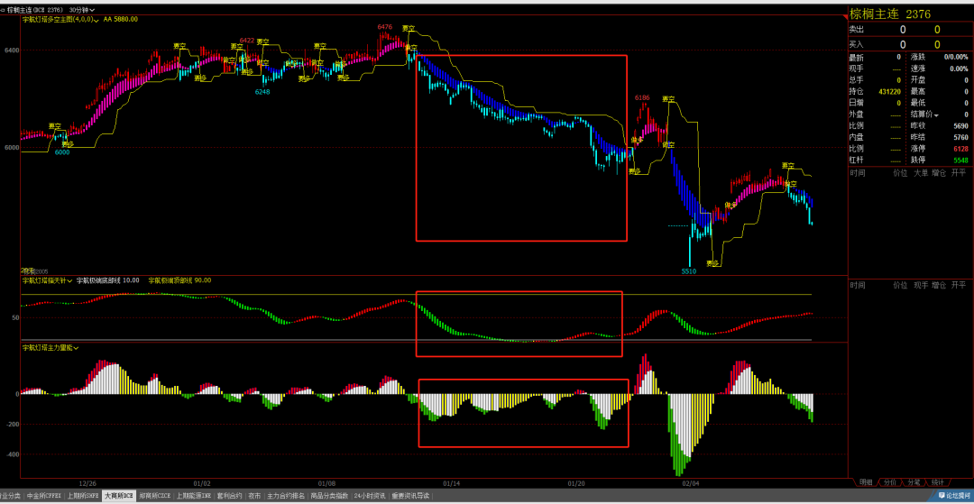Click the 6400 price axis label
The height and width of the screenshot is (504, 974).
coord(12,50)
